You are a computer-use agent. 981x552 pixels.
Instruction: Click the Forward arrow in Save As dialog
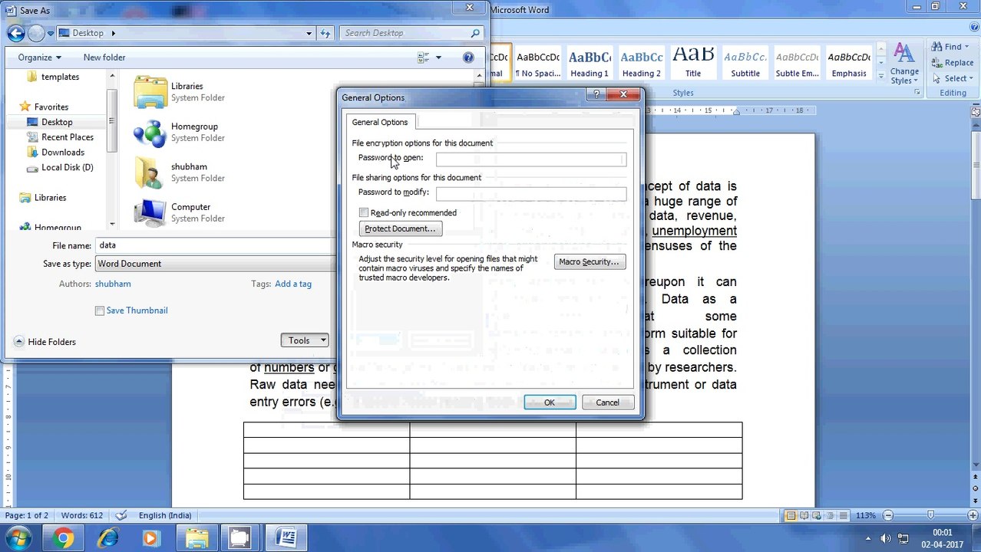[x=36, y=33]
